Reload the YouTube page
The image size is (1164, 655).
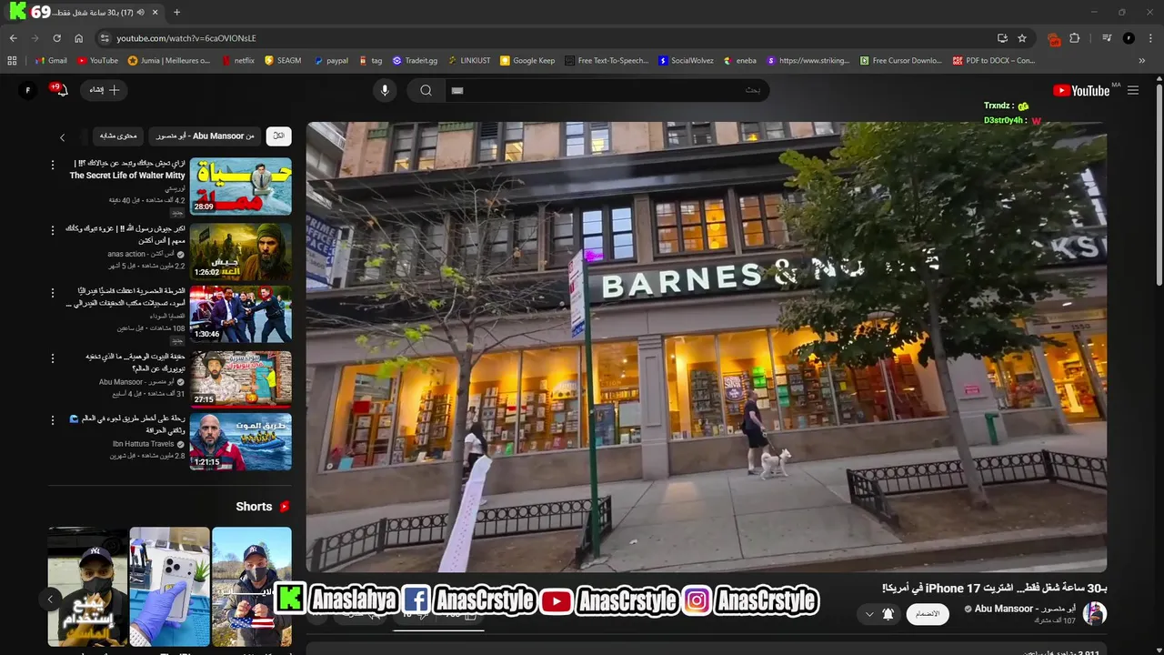pos(56,38)
